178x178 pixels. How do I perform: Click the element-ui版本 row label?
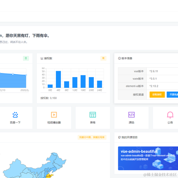click(135, 86)
